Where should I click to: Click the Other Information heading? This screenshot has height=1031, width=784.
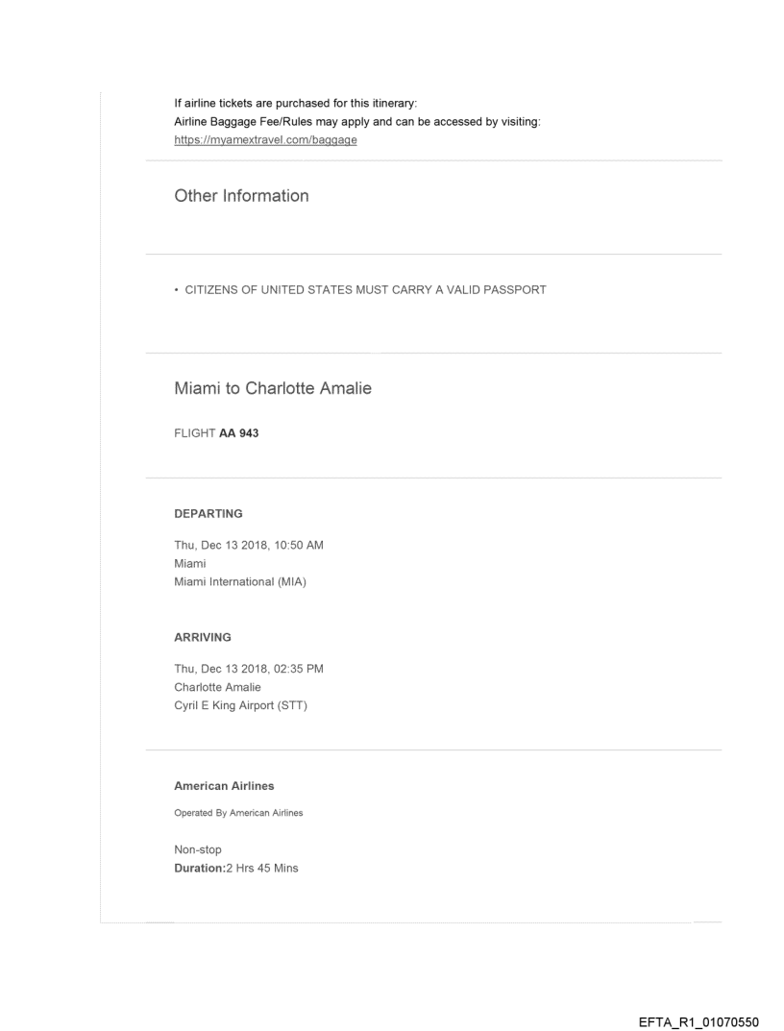pos(241,196)
